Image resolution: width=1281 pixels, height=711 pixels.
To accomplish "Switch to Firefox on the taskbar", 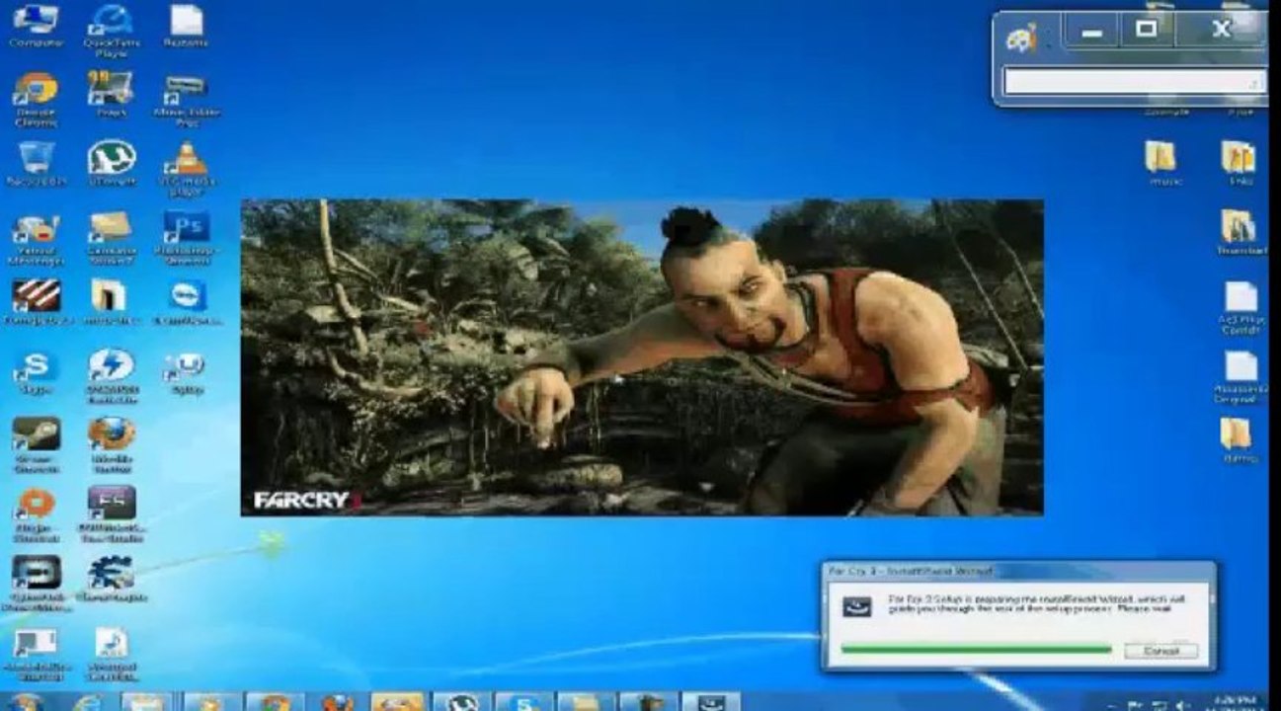I will pos(338,702).
